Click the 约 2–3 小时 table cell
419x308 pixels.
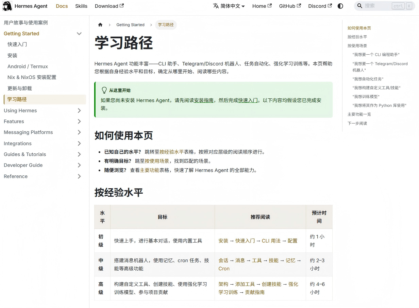pyautogui.click(x=319, y=265)
